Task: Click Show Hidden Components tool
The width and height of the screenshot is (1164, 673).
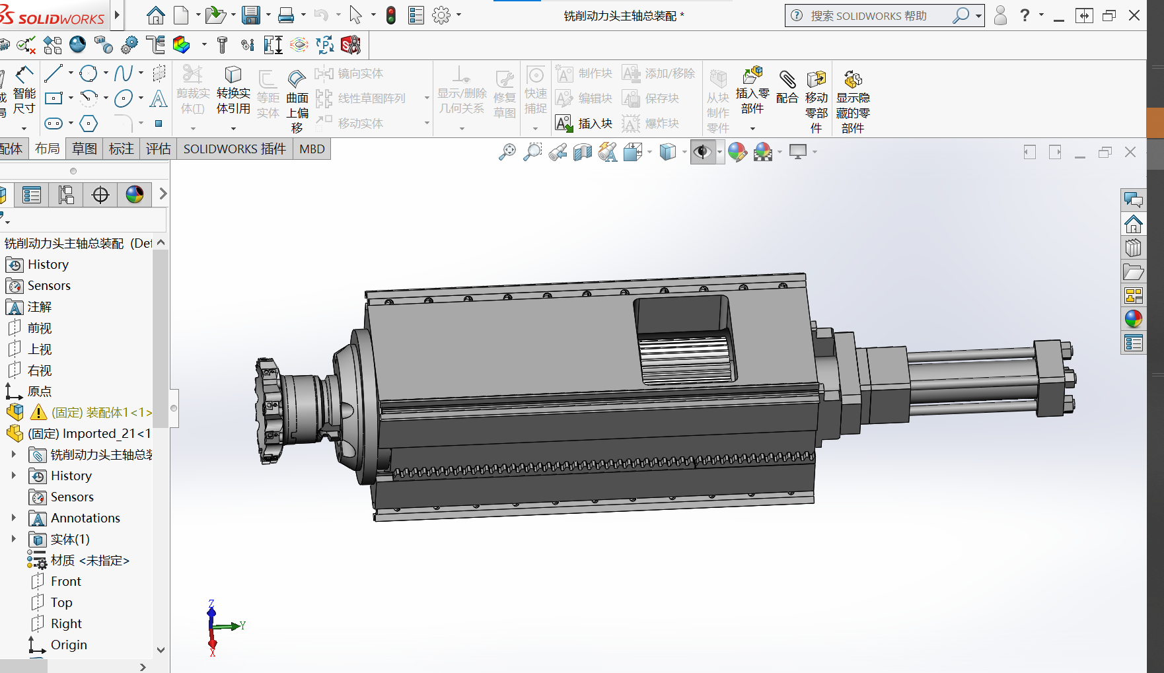Action: pyautogui.click(x=853, y=100)
